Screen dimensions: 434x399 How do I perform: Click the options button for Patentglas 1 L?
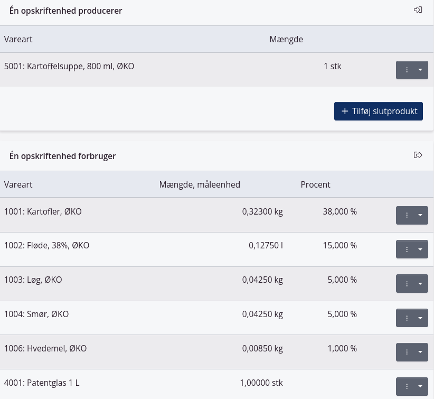(412, 386)
